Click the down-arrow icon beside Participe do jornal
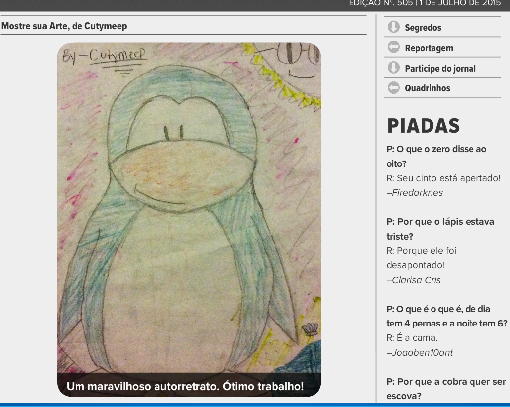The width and height of the screenshot is (510, 407). tap(393, 68)
